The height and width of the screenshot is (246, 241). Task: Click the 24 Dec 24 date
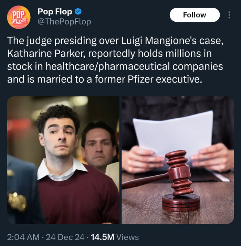pyautogui.click(x=65, y=237)
